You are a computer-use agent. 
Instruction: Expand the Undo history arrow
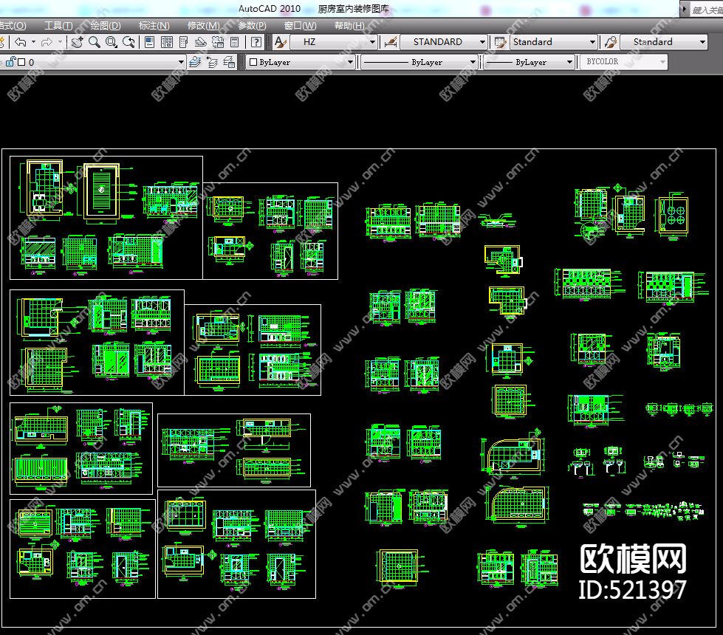coord(34,42)
